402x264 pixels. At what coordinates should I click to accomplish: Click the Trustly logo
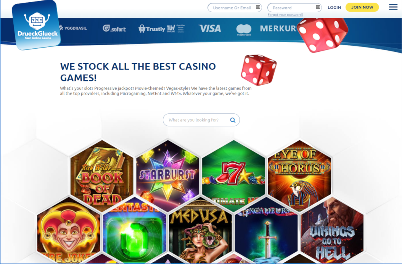[152, 29]
